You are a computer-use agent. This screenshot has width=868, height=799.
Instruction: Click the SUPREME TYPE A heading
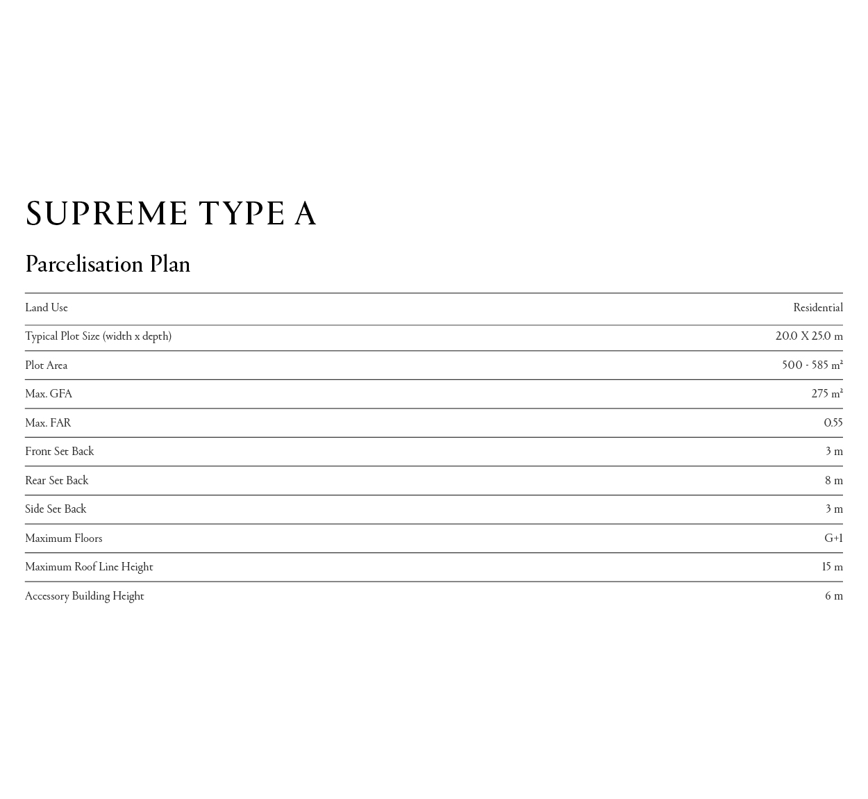coord(171,214)
